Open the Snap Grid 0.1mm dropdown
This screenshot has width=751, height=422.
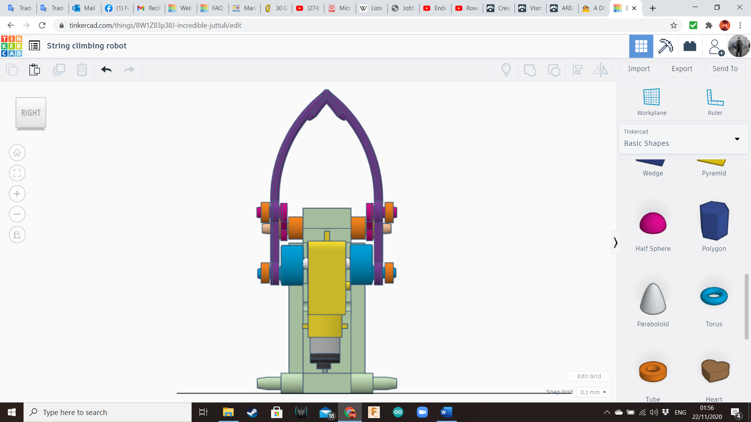(593, 392)
